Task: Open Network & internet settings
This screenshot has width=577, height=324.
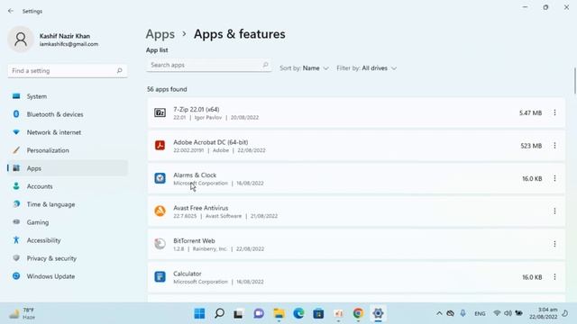Action: 68,132
